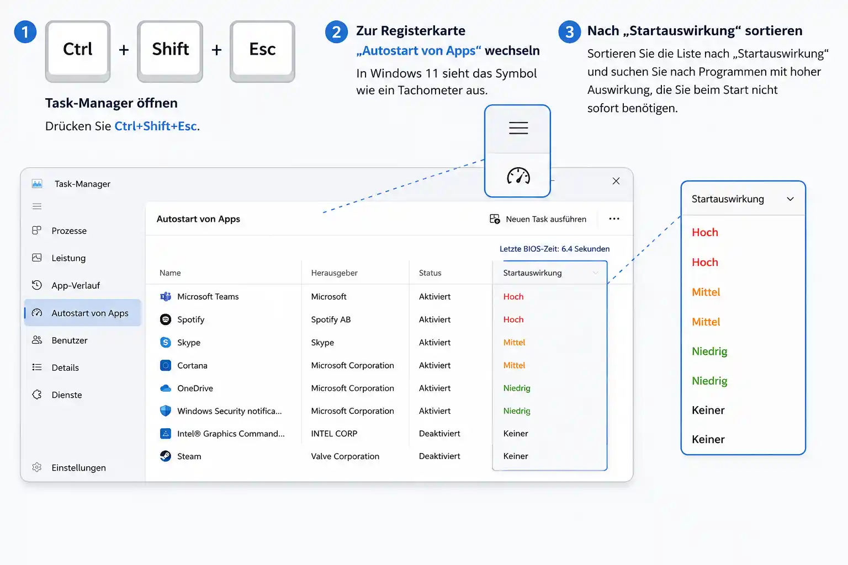Click the Details list icon

click(37, 367)
